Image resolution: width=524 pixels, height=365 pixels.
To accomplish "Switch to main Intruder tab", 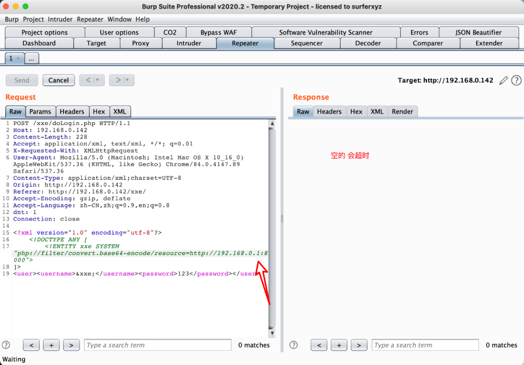I will [189, 43].
